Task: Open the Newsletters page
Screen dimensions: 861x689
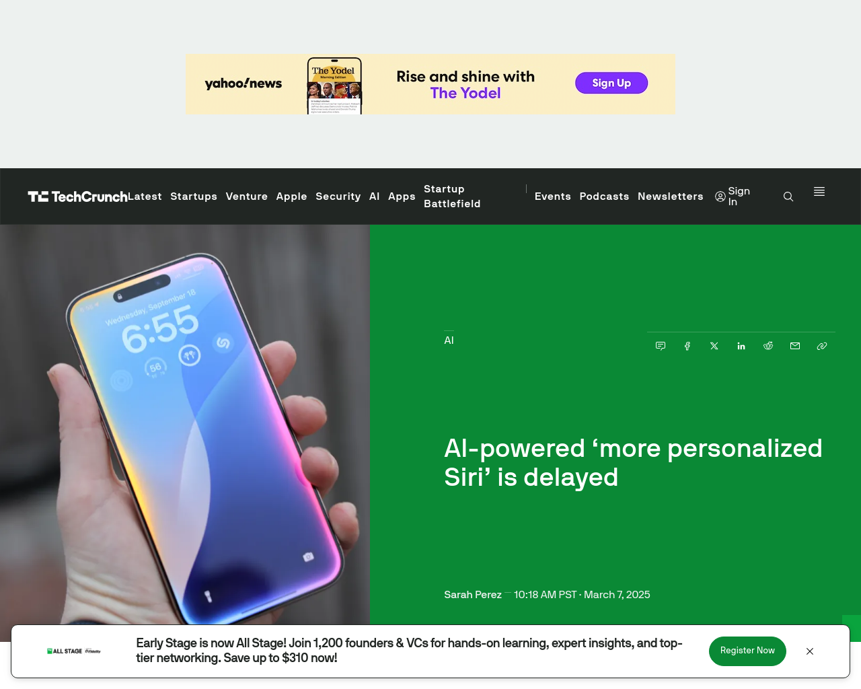Action: (671, 196)
